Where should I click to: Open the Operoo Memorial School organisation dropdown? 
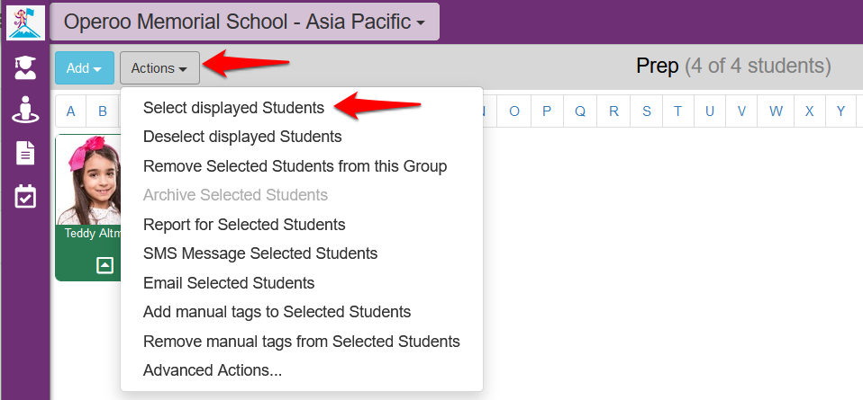coord(244,22)
